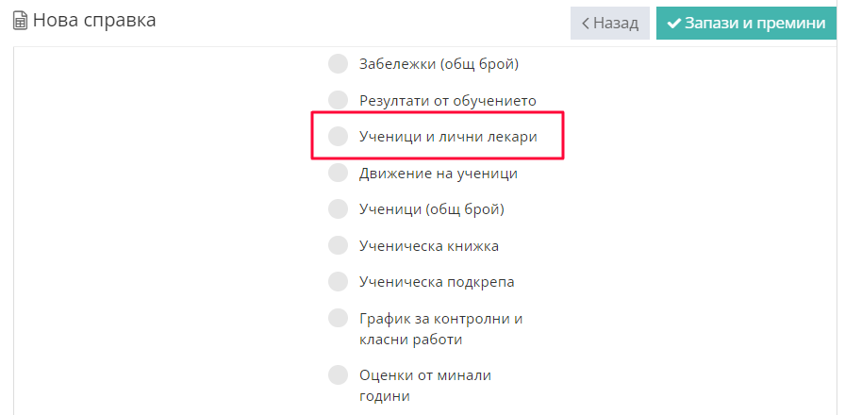
Task: Click the Ученици и лични лекари label text
Action: coord(448,137)
